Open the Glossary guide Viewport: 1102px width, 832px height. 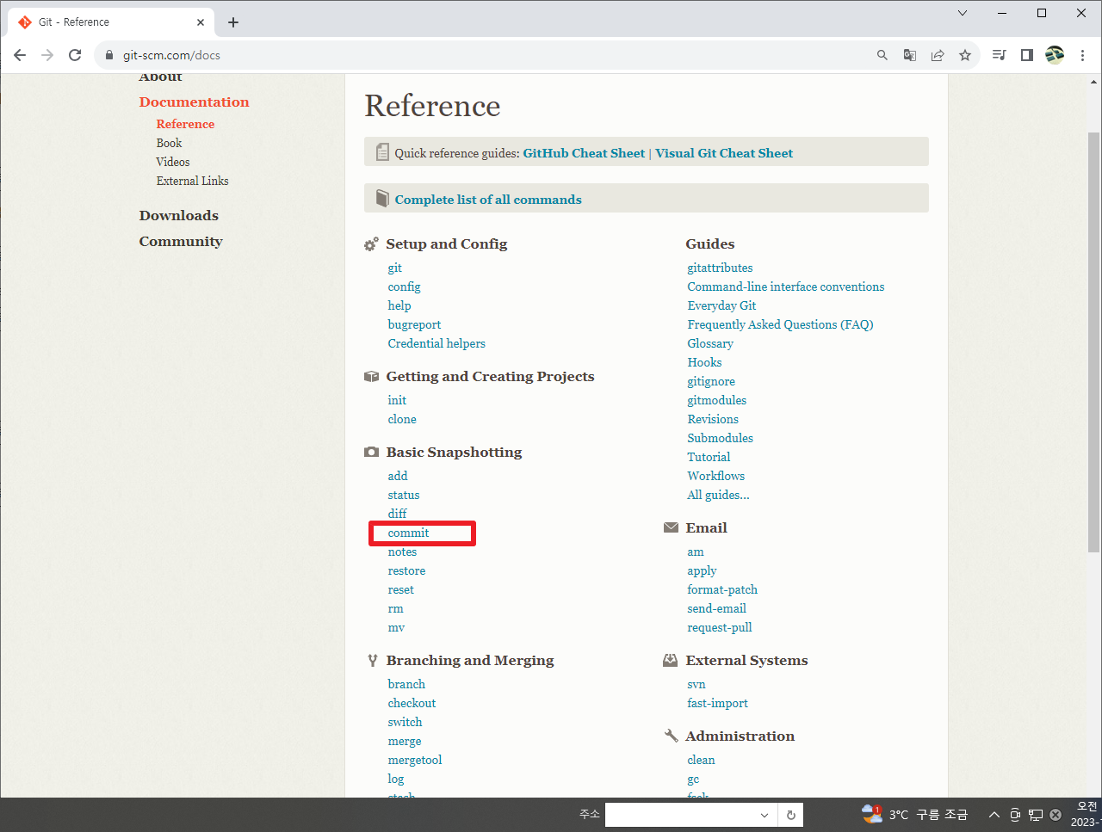pos(710,343)
